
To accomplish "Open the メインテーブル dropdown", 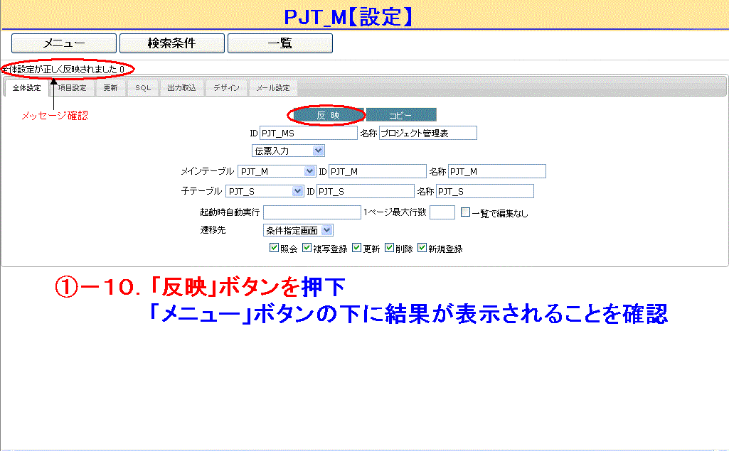I will (277, 171).
